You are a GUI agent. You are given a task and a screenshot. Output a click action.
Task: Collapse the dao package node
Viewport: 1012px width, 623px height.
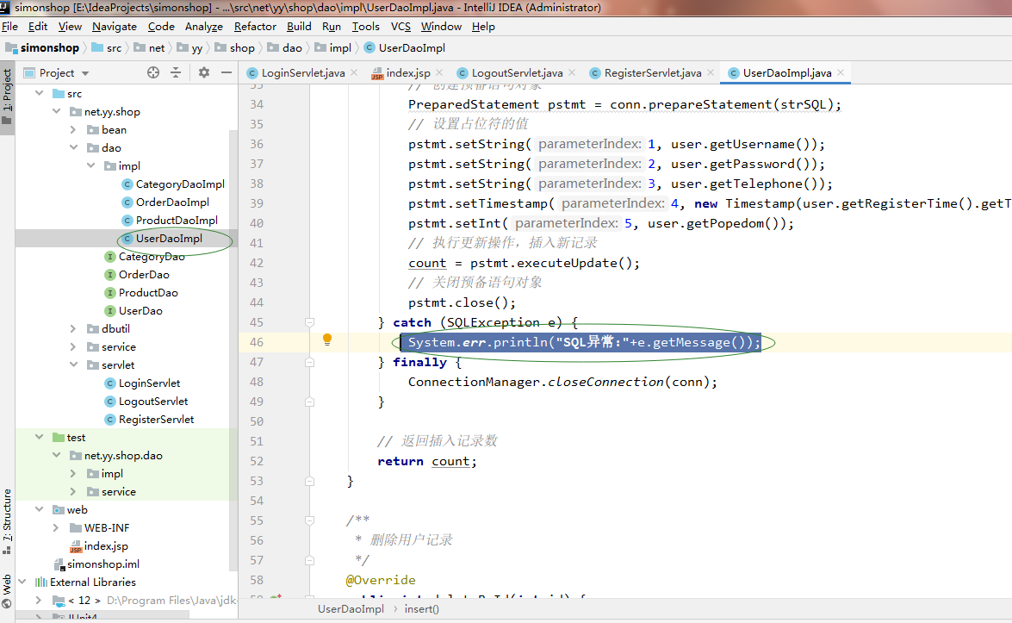[x=73, y=147]
